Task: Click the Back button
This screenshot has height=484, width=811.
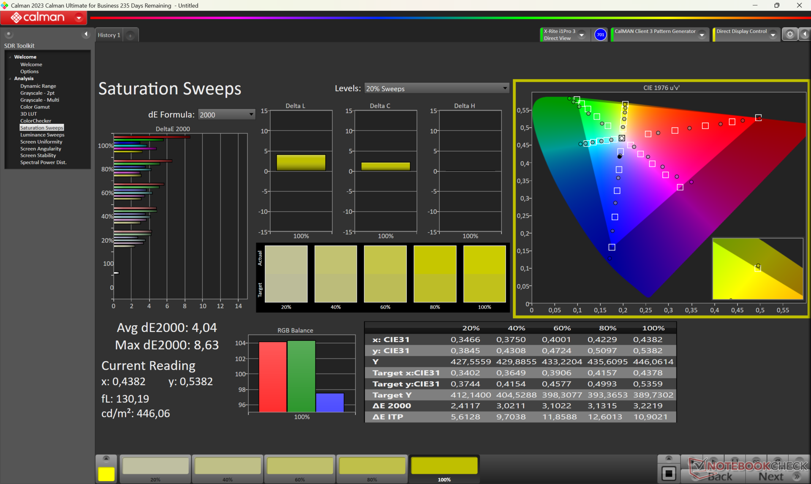Action: pos(719,476)
